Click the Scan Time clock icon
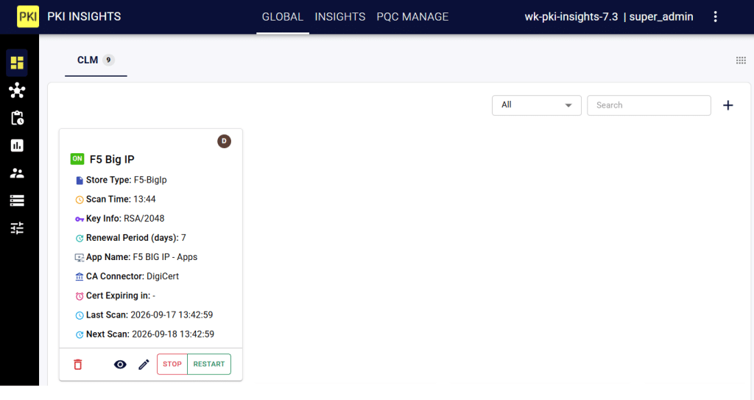This screenshot has height=400, width=754. 80,200
